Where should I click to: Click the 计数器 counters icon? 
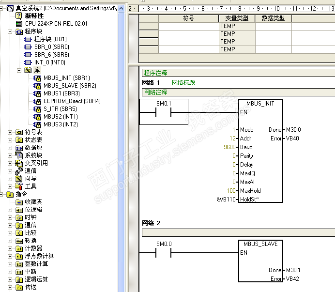point(19,248)
